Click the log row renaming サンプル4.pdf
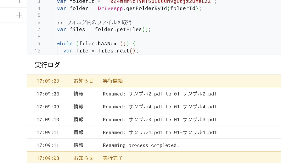 click(160, 106)
